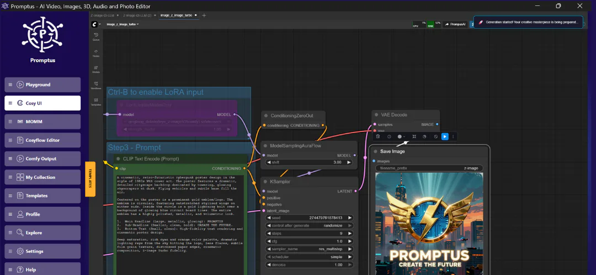Click the filename_prefix z-image field

point(429,168)
